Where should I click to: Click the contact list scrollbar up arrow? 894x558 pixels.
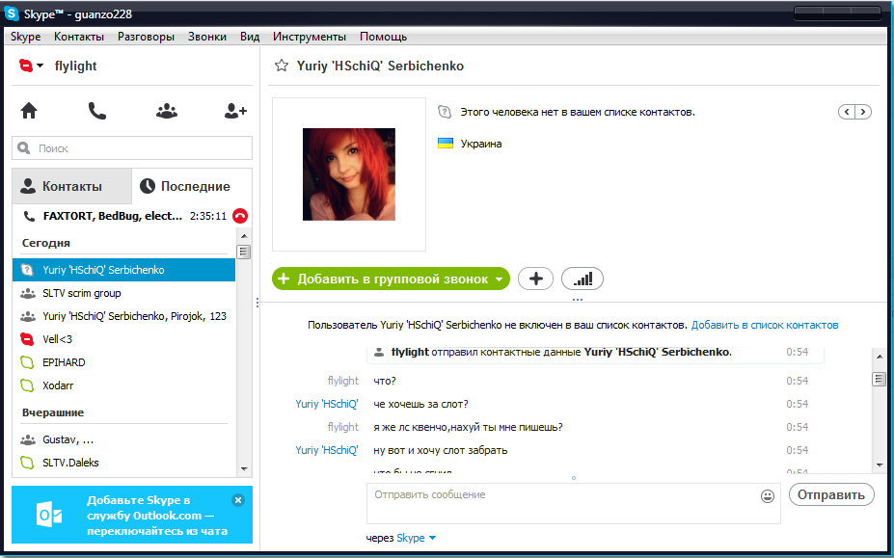pos(244,236)
